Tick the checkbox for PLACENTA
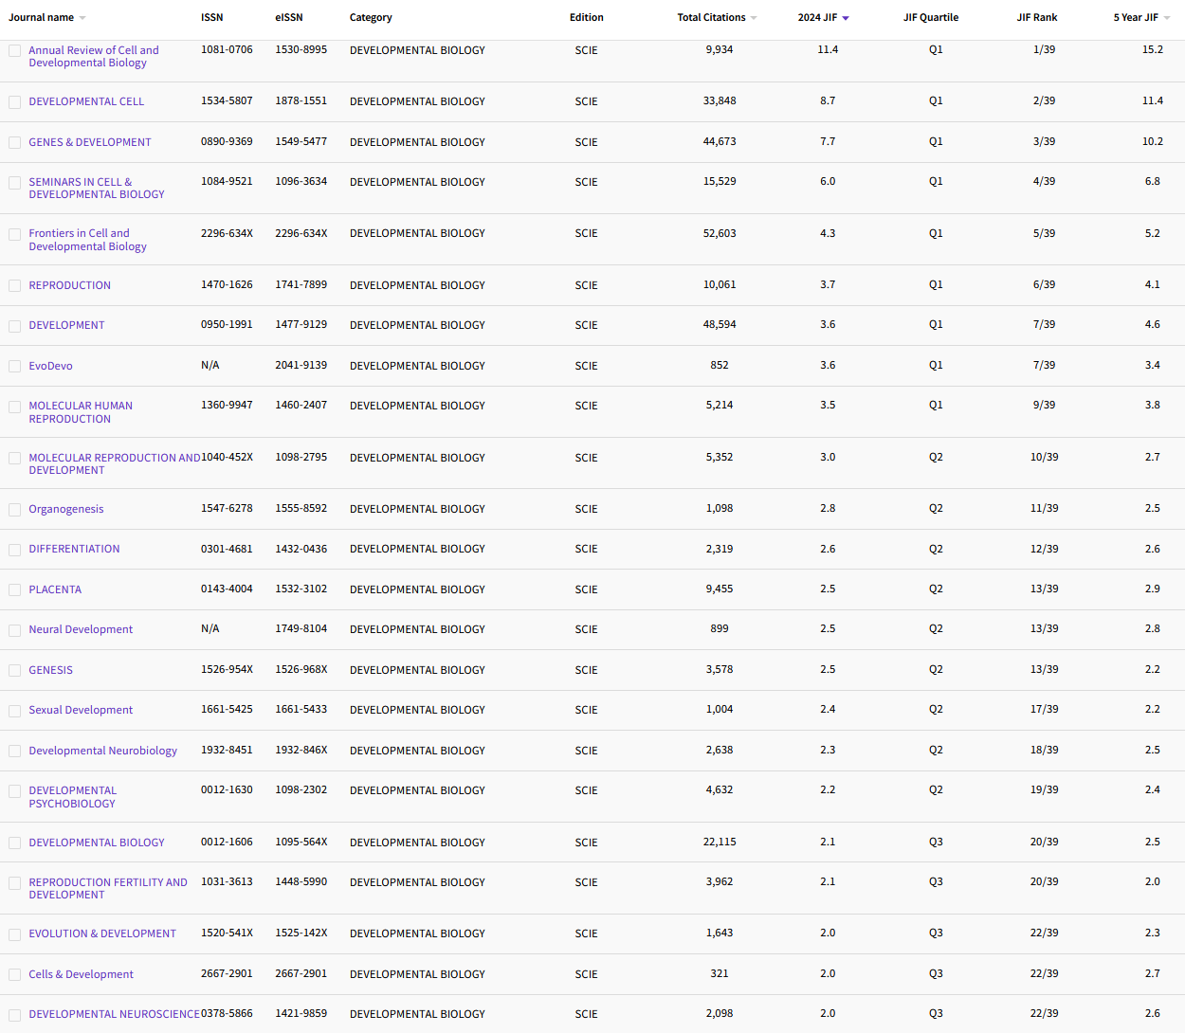This screenshot has width=1185, height=1033. coord(14,589)
